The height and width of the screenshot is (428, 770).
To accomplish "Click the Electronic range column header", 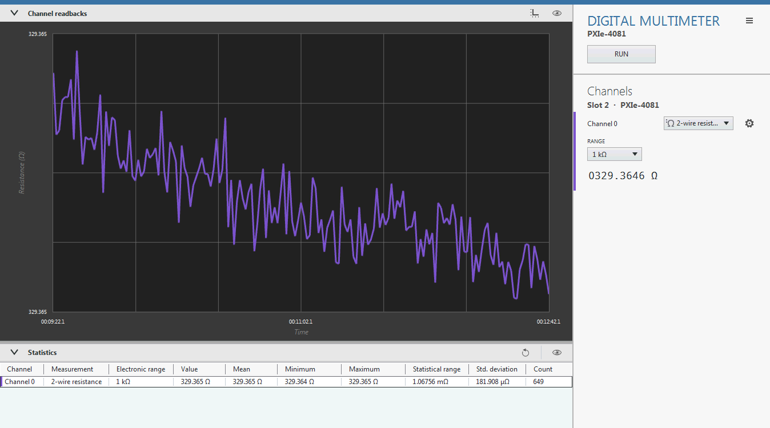I will click(x=141, y=369).
